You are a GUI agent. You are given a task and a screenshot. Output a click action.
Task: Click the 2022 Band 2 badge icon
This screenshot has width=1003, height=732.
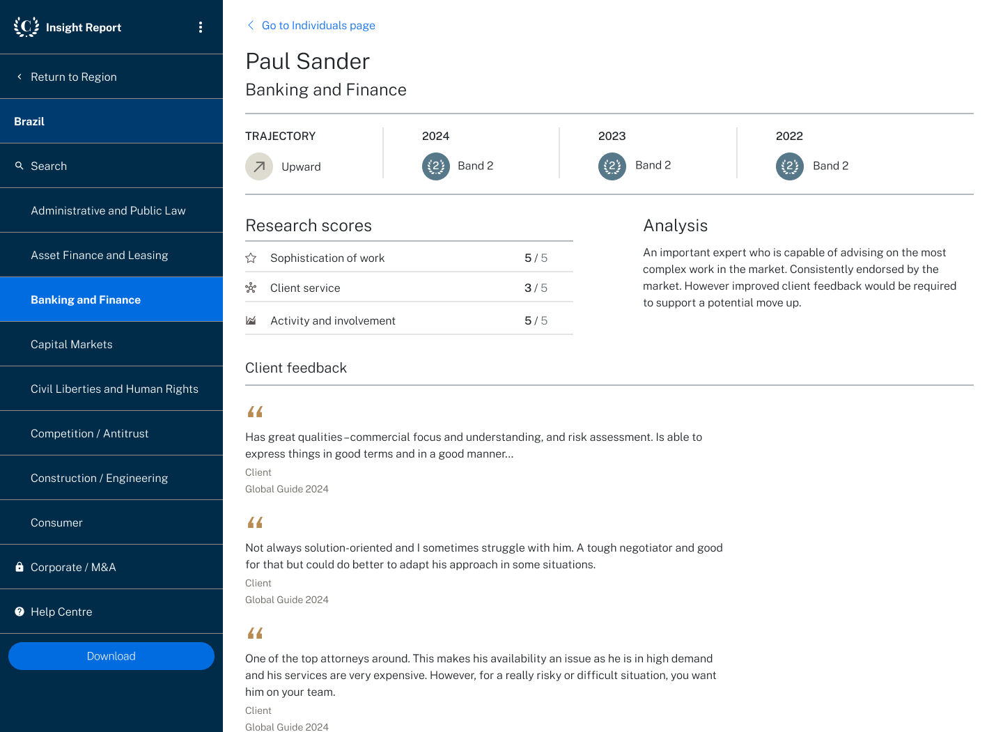[790, 166]
